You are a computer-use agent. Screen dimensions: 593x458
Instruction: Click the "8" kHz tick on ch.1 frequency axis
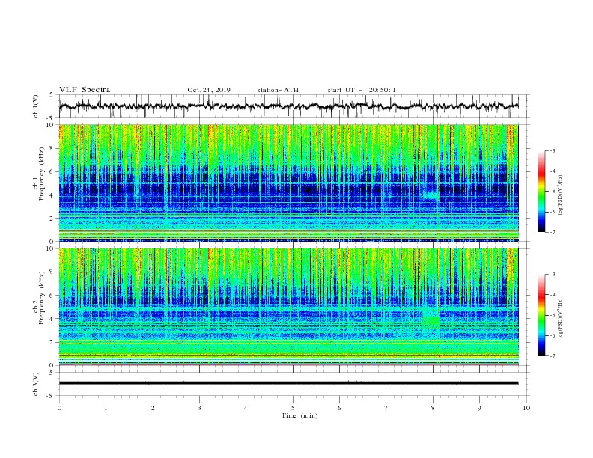pyautogui.click(x=52, y=148)
